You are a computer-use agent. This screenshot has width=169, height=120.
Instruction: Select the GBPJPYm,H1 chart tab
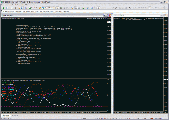coord(6,116)
